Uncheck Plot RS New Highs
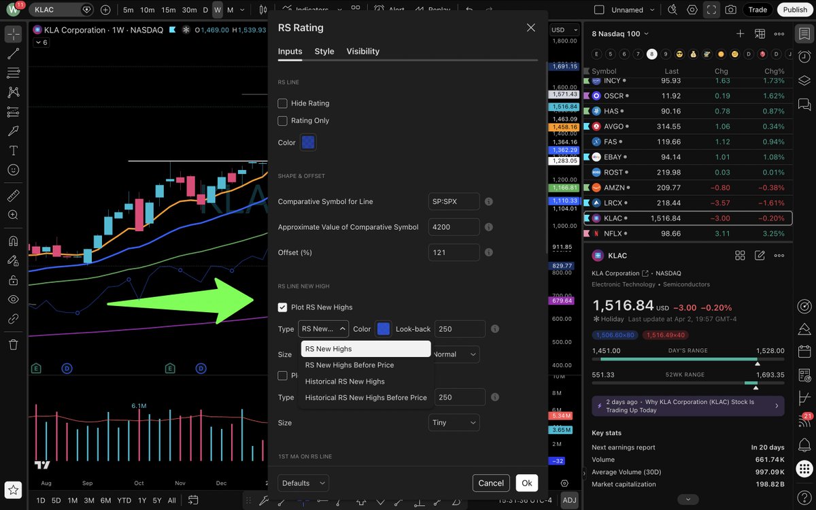816x510 pixels. coord(282,307)
